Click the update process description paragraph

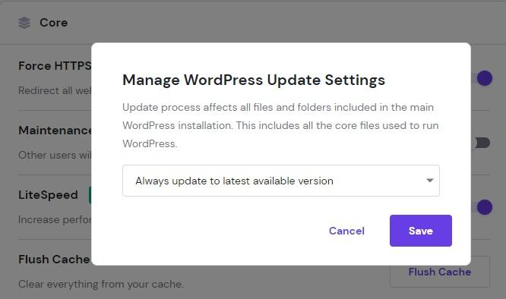[x=280, y=125]
